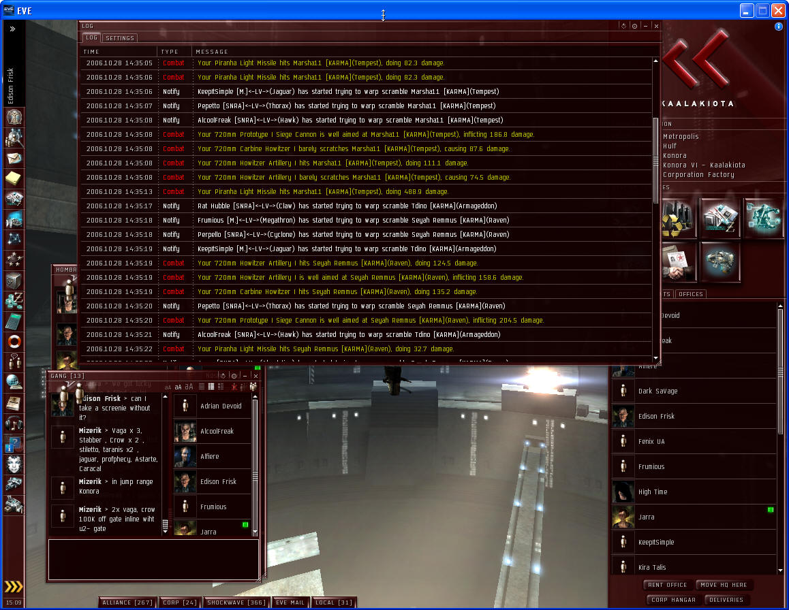This screenshot has width=789, height=610.
Task: Open the Corp Hangar button
Action: tap(673, 600)
